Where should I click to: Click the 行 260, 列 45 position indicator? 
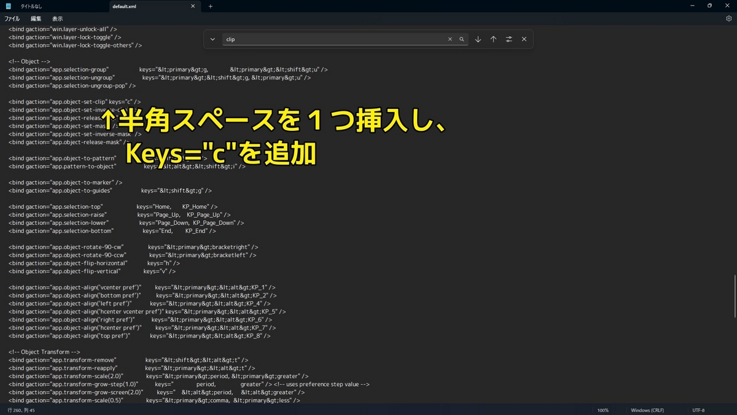pyautogui.click(x=20, y=410)
